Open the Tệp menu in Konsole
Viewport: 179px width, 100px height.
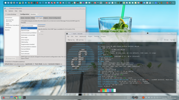click(68, 36)
